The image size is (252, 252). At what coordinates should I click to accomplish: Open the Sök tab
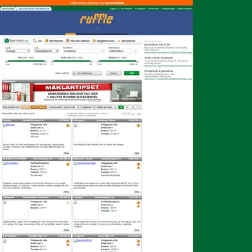[38, 41]
